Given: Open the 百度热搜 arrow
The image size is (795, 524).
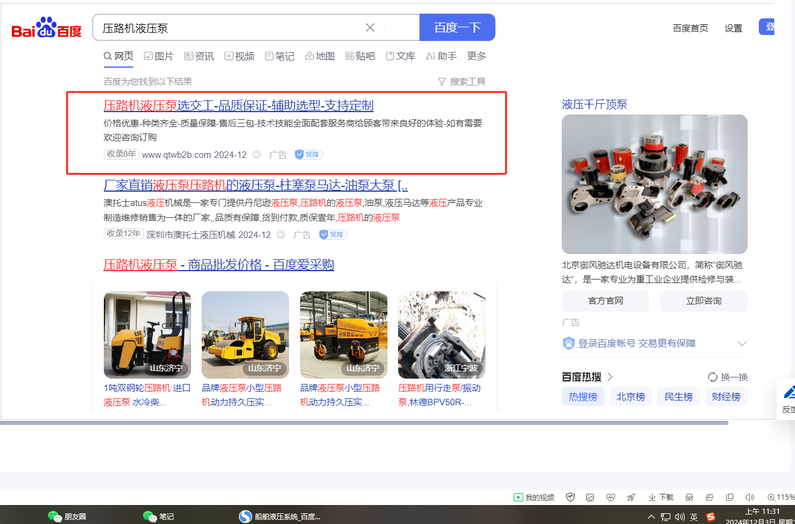Looking at the screenshot, I should (610, 377).
